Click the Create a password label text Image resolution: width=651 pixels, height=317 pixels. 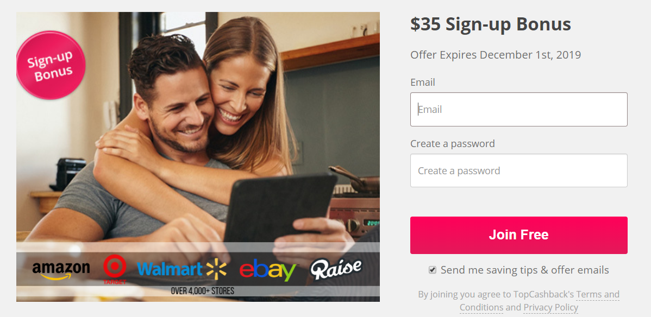pos(453,143)
